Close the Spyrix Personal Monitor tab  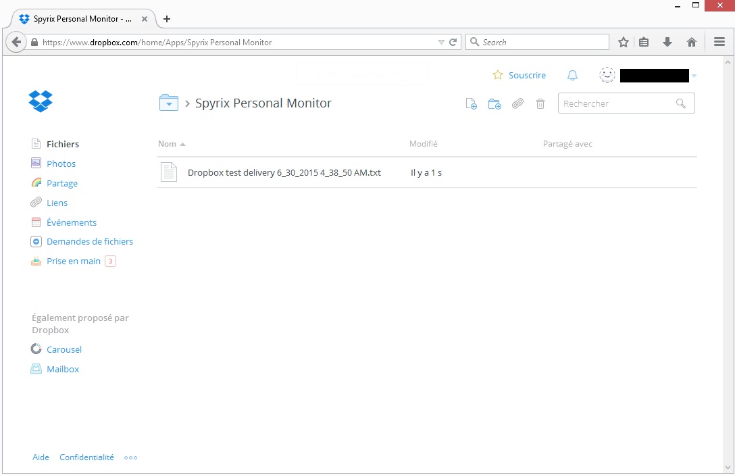(145, 19)
